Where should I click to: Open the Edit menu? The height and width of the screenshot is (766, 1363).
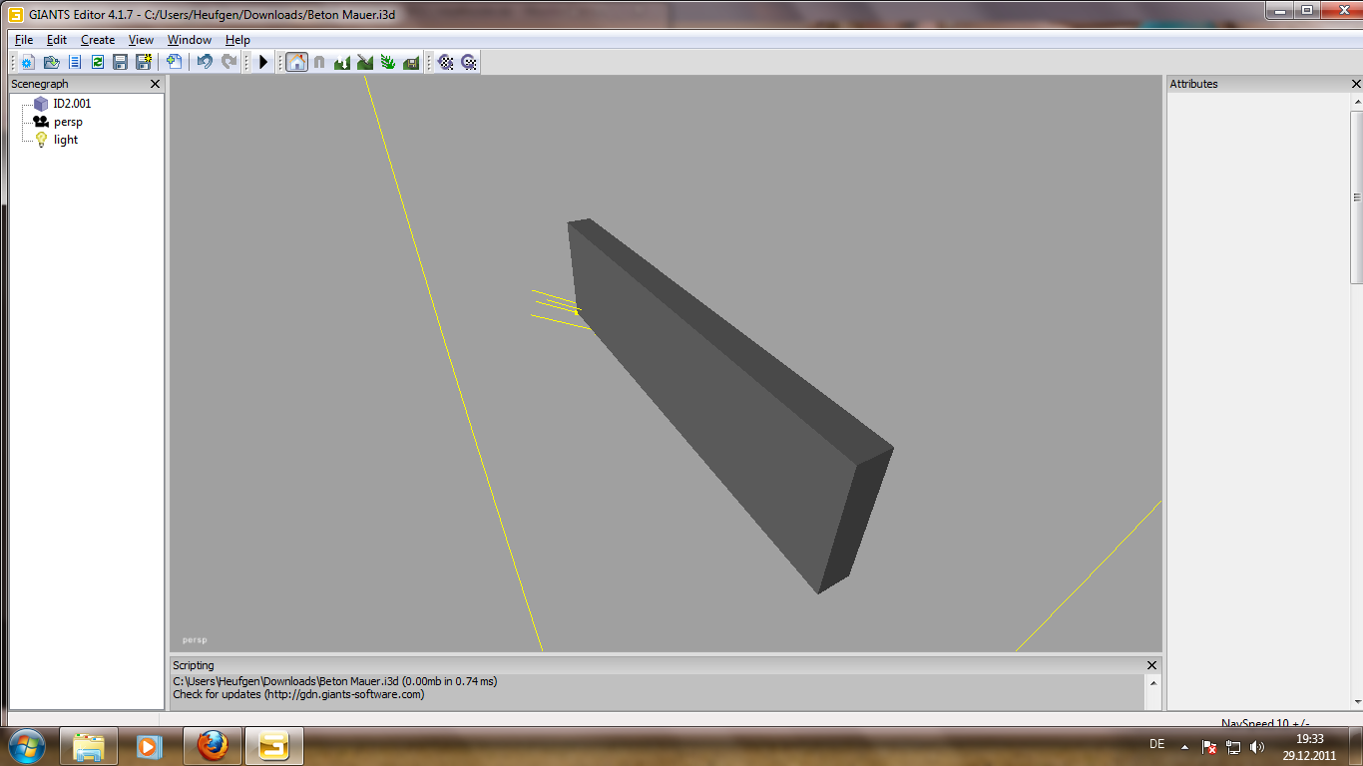[57, 40]
